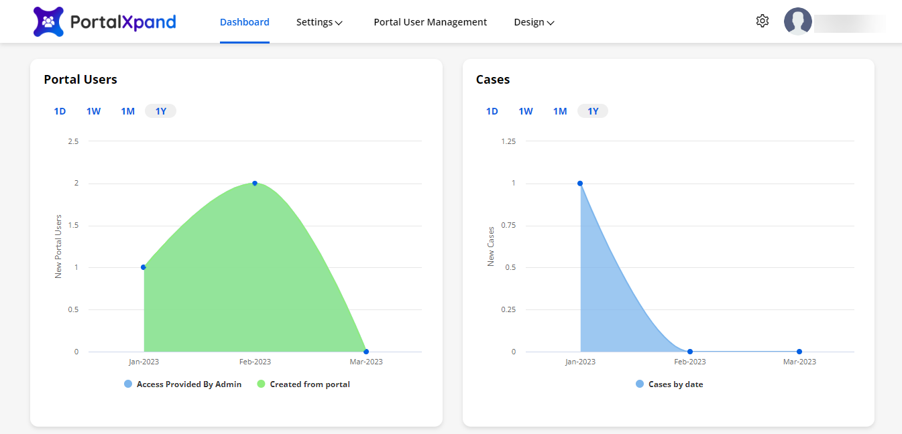Toggle Access Provided By Admin legend series

(182, 384)
